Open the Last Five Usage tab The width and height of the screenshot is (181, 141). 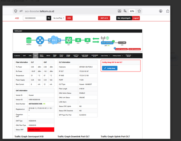[x=76, y=56]
